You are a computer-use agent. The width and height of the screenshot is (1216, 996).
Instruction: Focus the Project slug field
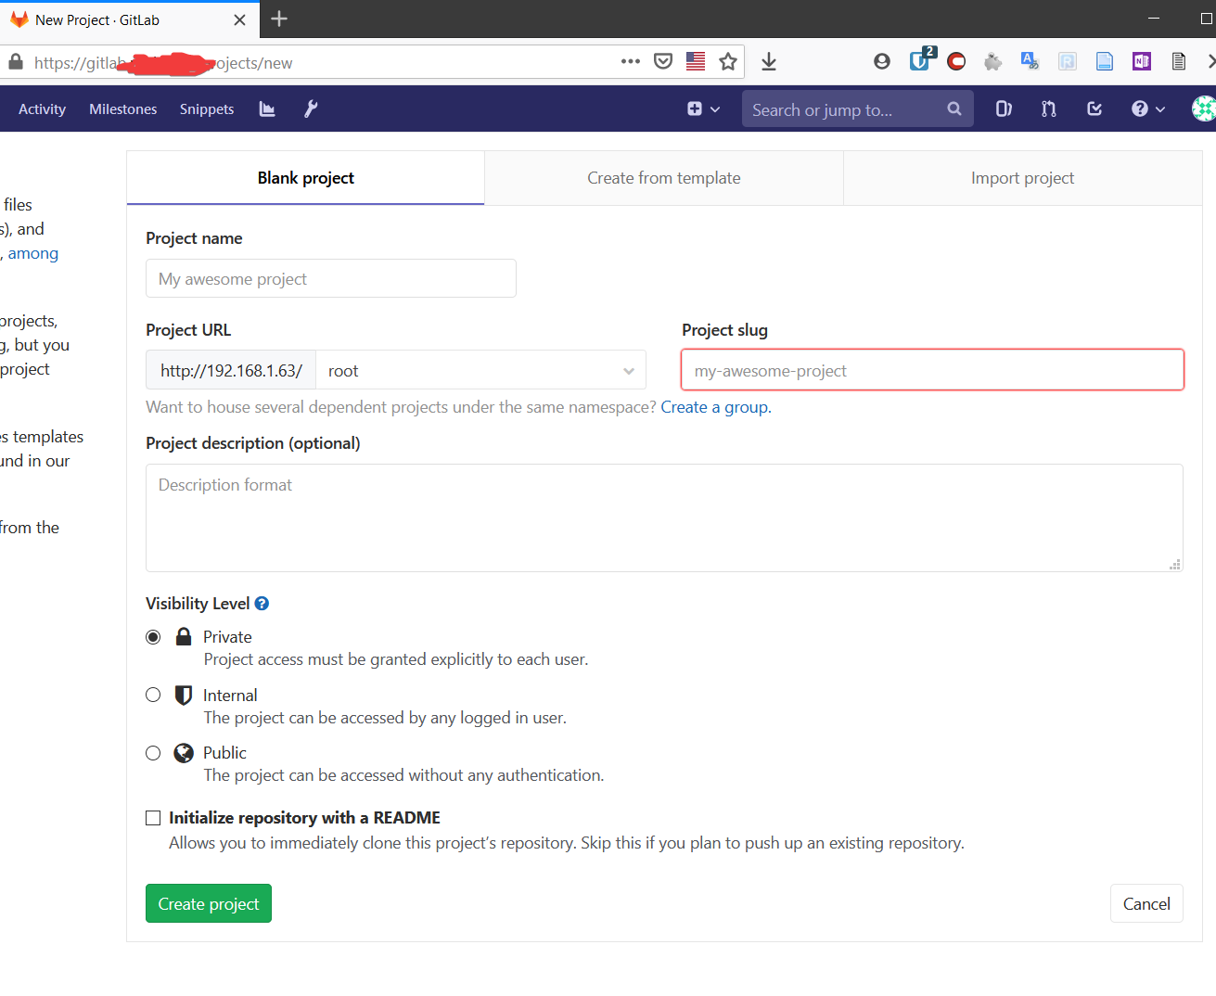[x=932, y=370]
